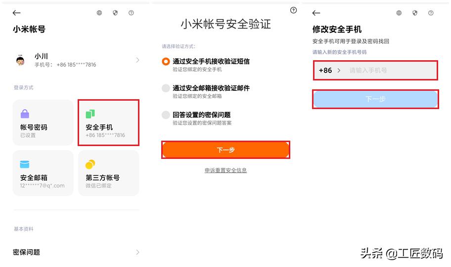Select 通过安全手机接收验证短信 radio button
This screenshot has height=267, width=451.
(x=166, y=61)
